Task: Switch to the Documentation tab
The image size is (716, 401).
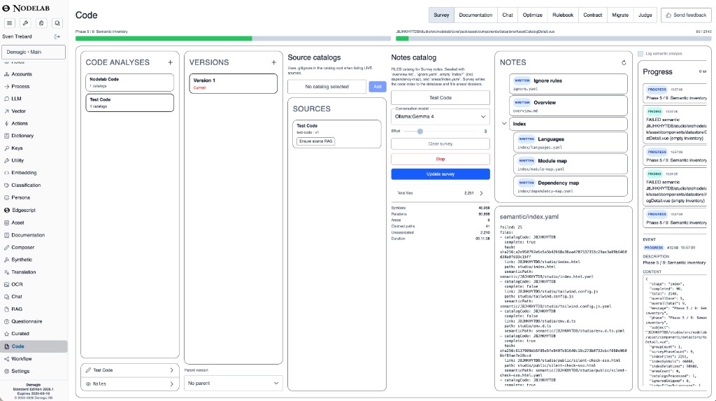Action: click(x=475, y=15)
